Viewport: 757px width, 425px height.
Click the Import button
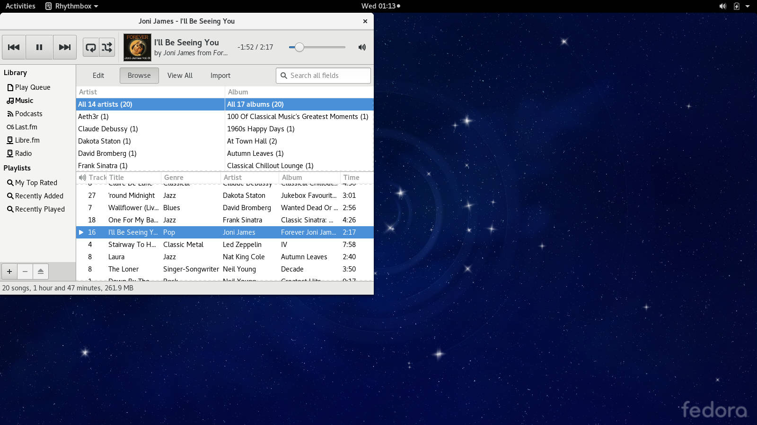[x=220, y=76]
